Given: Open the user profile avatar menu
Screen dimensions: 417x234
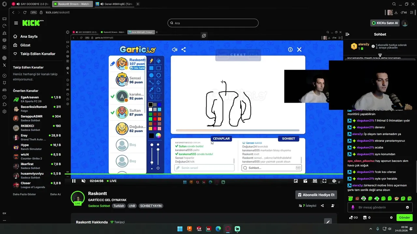Looking at the screenshot, I should pyautogui.click(x=405, y=23).
